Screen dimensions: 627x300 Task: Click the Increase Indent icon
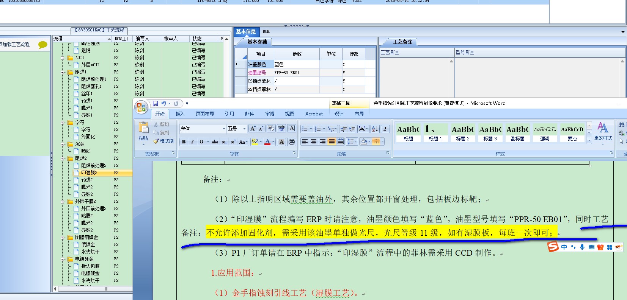point(352,129)
